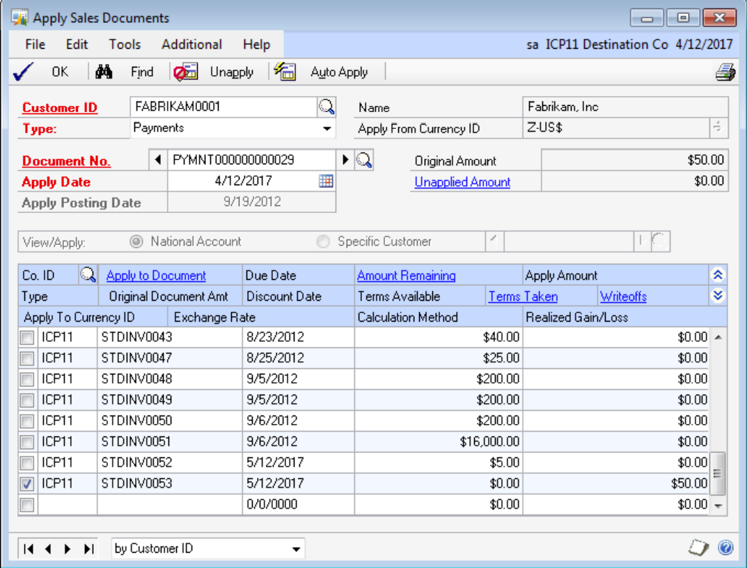Uncheck the STDINV0053 checkbox
747x568 pixels.
[x=27, y=483]
